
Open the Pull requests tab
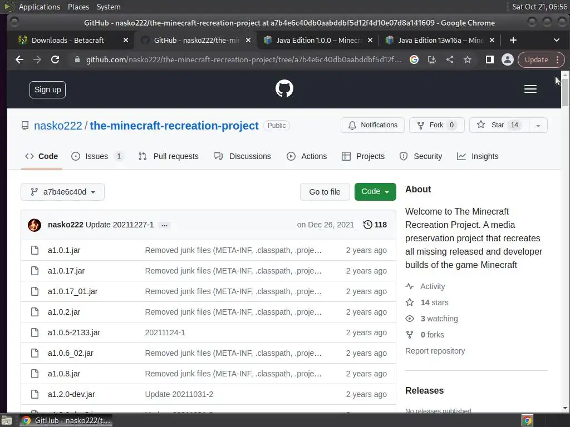168,156
